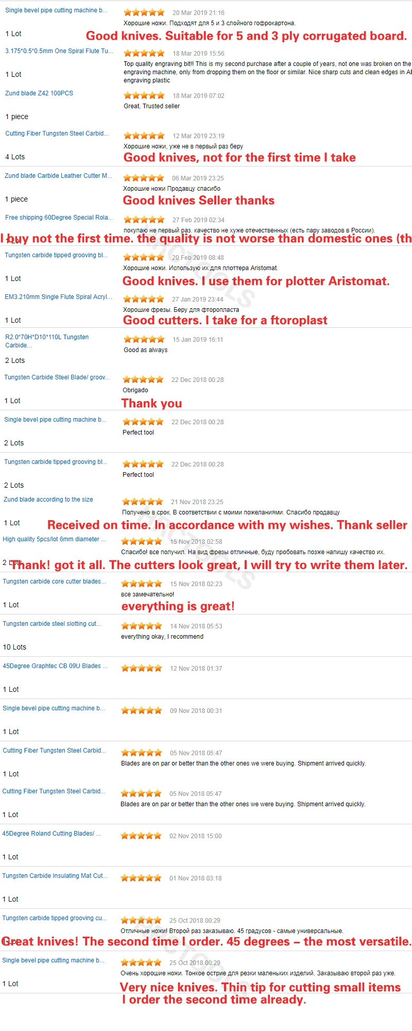The image size is (412, 1031).
Task: Open the R2.0*70H*D10*110L Tungsten Carbide product link
Action: pos(47,337)
